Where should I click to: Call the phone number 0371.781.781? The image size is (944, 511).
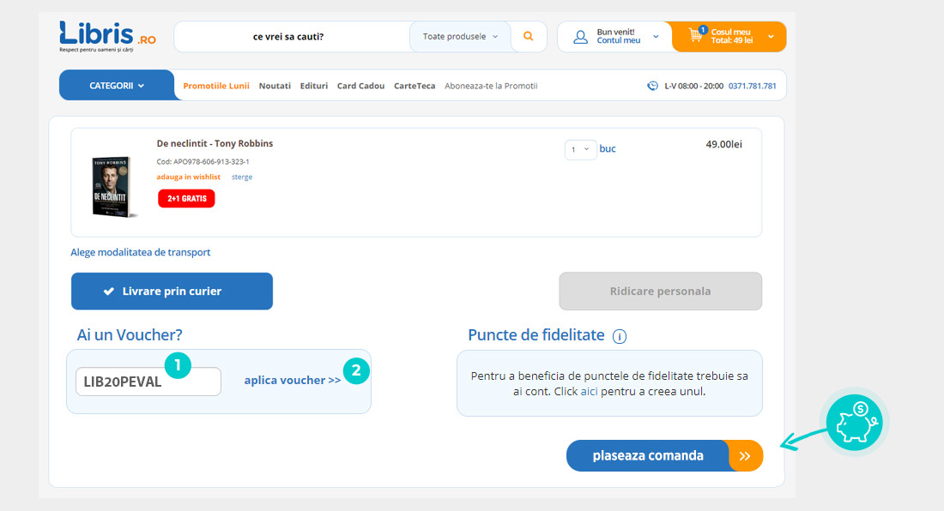(x=752, y=86)
